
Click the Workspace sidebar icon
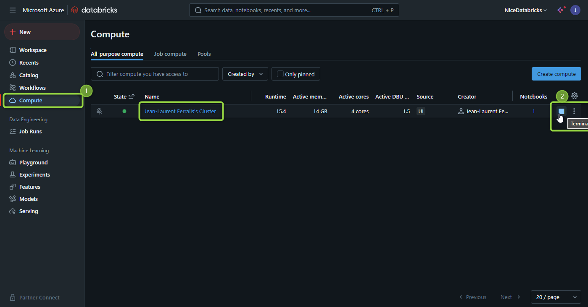pyautogui.click(x=13, y=50)
